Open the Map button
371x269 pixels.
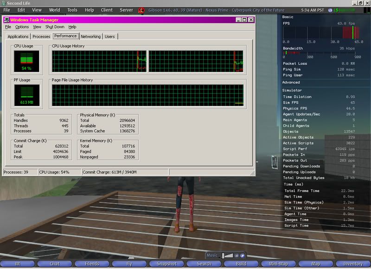coord(316,264)
